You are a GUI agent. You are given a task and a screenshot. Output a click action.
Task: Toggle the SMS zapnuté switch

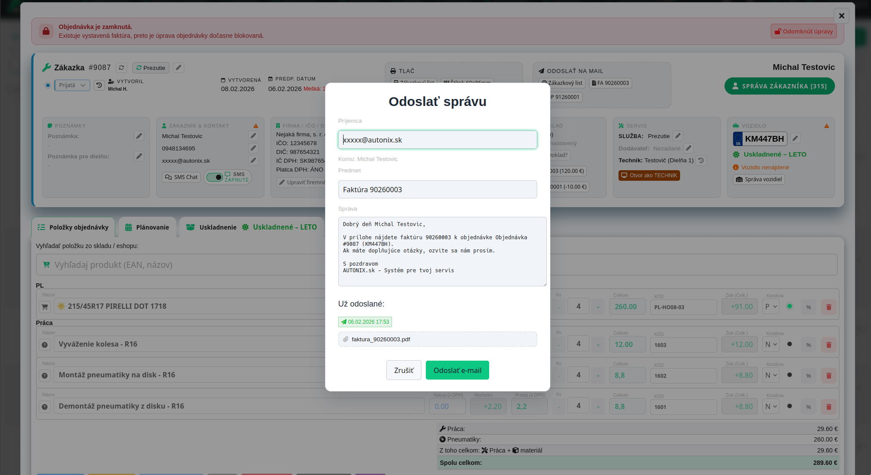click(215, 177)
